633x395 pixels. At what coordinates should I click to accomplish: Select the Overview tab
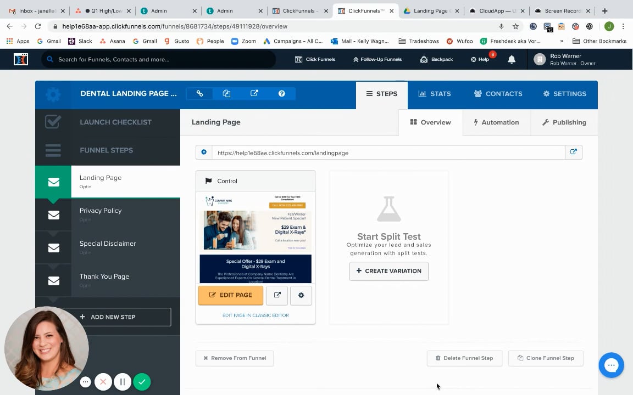pos(430,122)
